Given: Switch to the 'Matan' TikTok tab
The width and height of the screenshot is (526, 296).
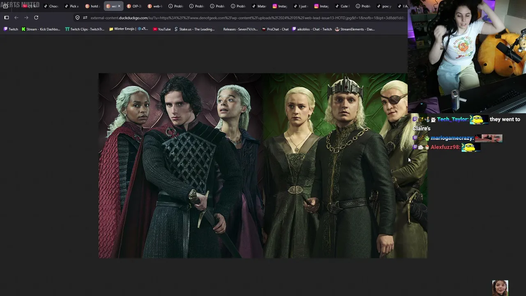Looking at the screenshot, I should [x=259, y=6].
